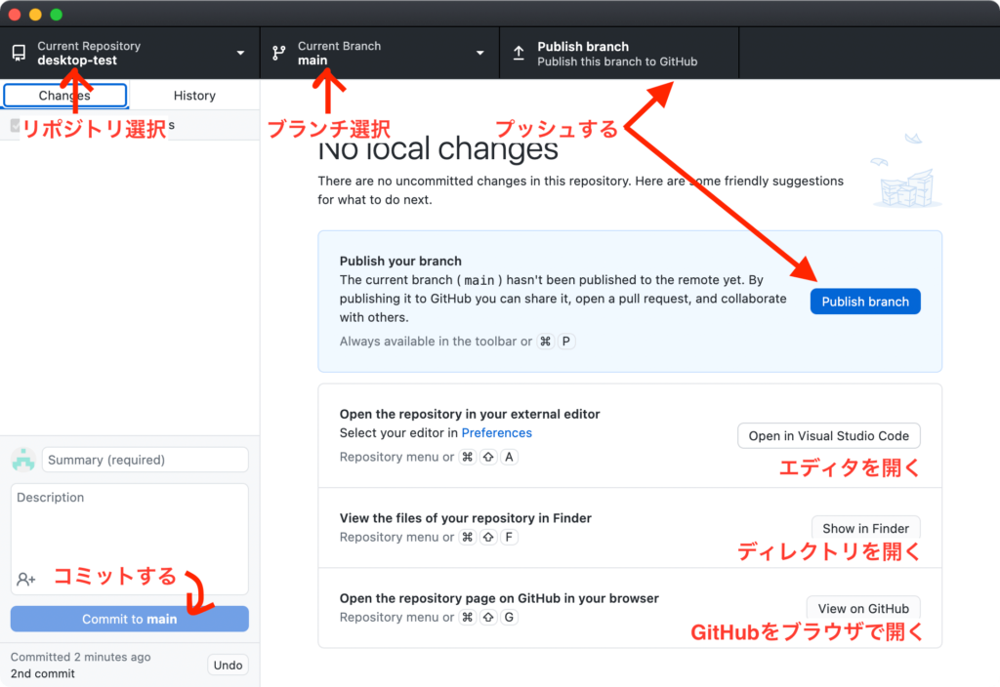Click the branch icon beside Current Branch

click(278, 53)
